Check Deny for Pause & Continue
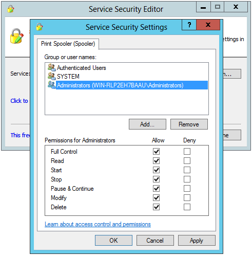Viewport: 252px width, 255px height. (x=187, y=189)
